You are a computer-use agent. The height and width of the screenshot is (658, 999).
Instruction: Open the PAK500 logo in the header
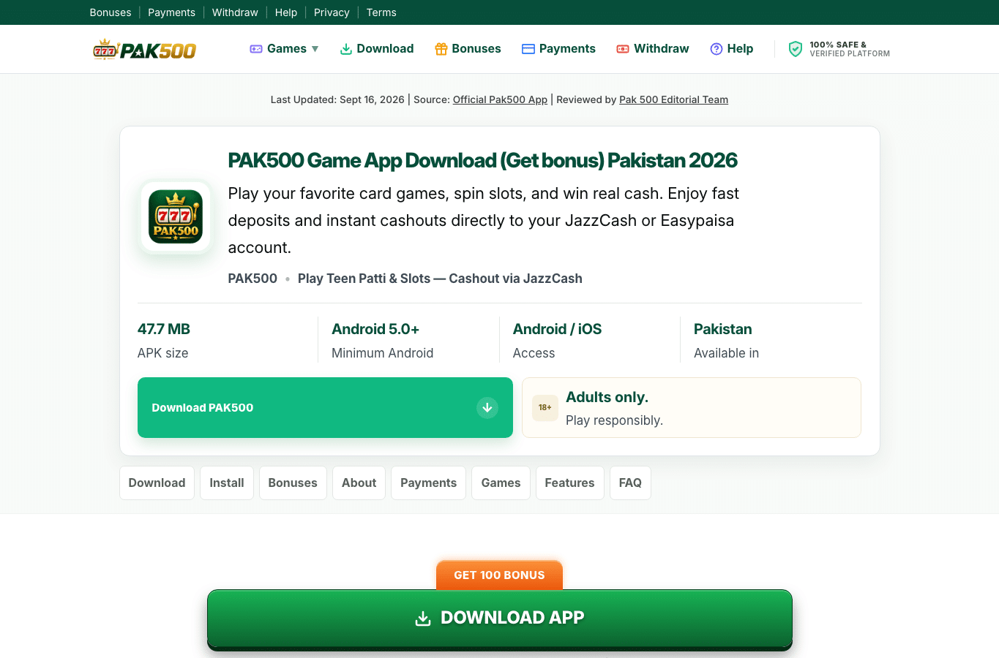tap(145, 50)
